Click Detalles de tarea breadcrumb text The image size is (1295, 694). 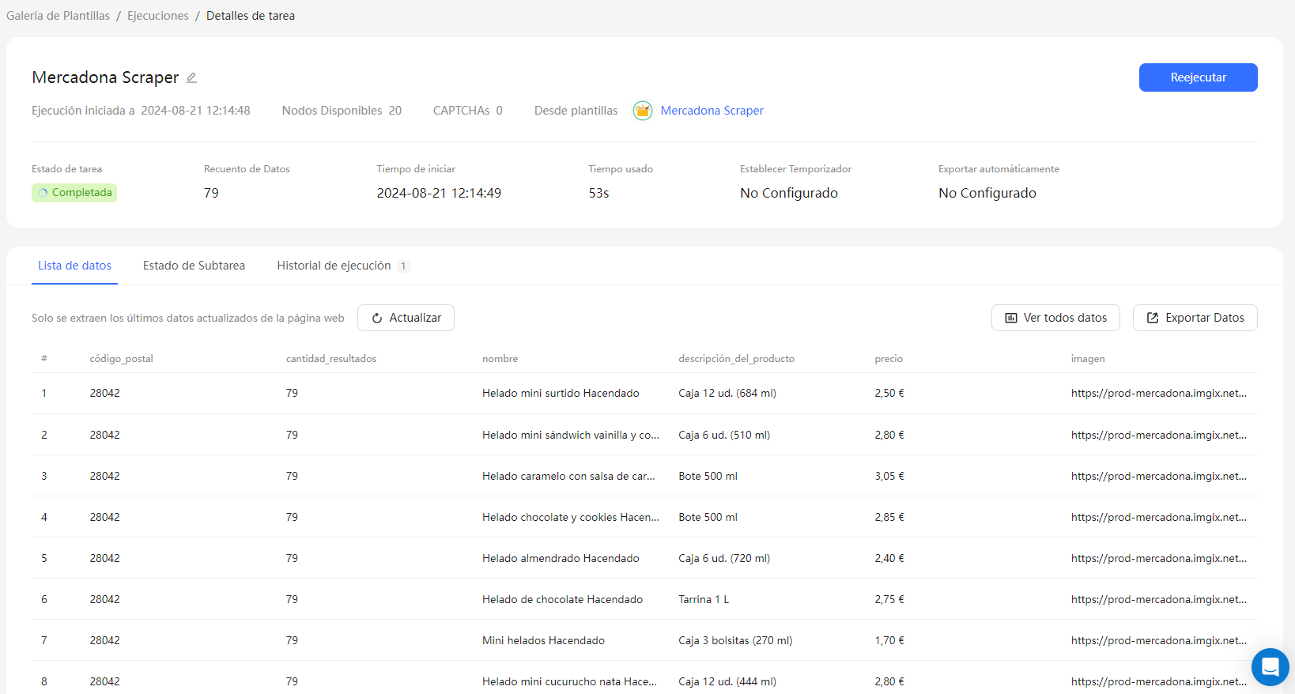251,16
